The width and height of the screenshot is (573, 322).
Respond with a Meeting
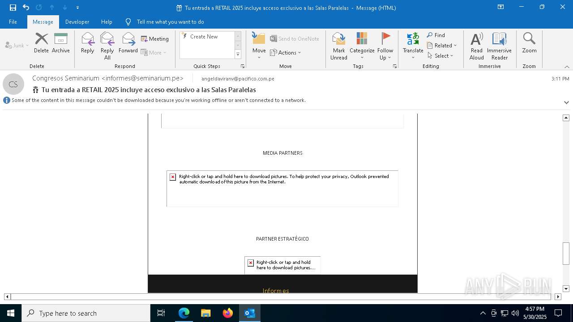(x=155, y=39)
